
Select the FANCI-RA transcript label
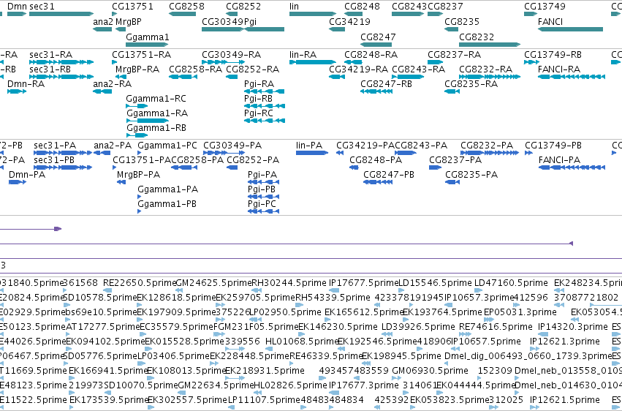click(x=559, y=69)
